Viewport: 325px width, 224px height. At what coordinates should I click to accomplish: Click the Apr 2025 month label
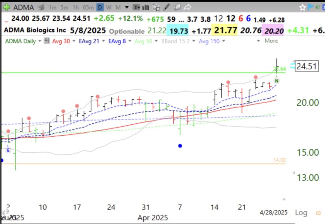pos(153,218)
